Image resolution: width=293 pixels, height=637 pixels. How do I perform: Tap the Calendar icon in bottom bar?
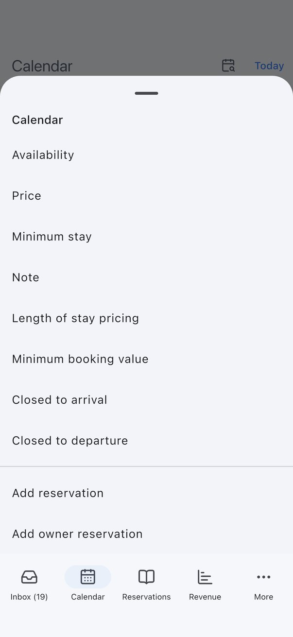click(x=88, y=577)
